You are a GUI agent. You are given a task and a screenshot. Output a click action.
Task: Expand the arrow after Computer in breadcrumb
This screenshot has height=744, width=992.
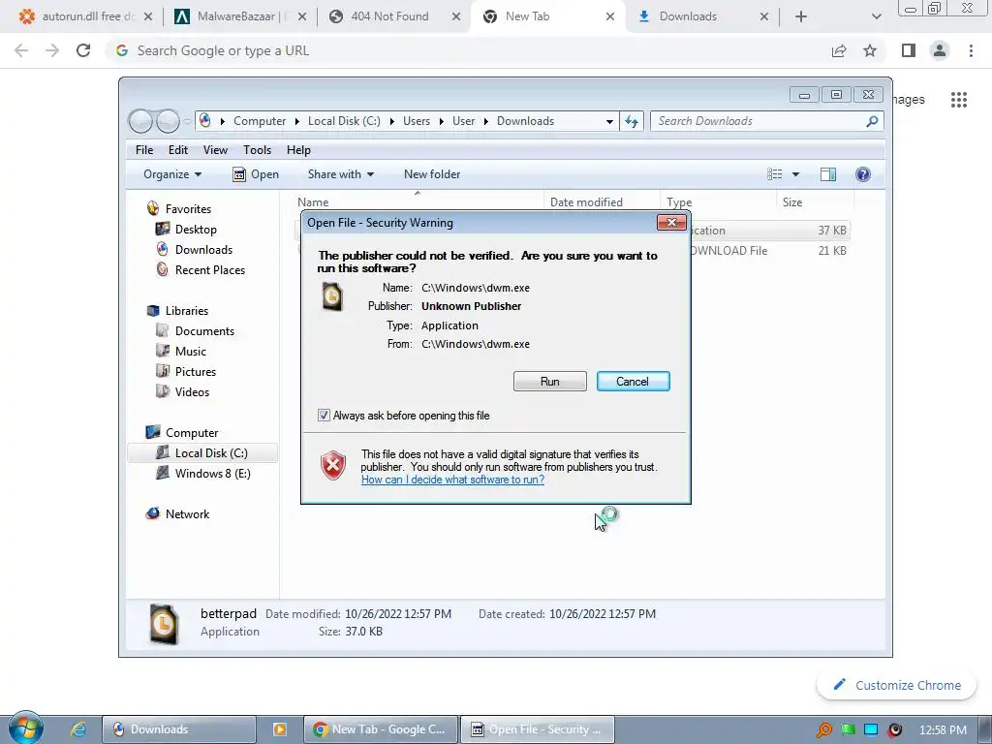tap(296, 121)
